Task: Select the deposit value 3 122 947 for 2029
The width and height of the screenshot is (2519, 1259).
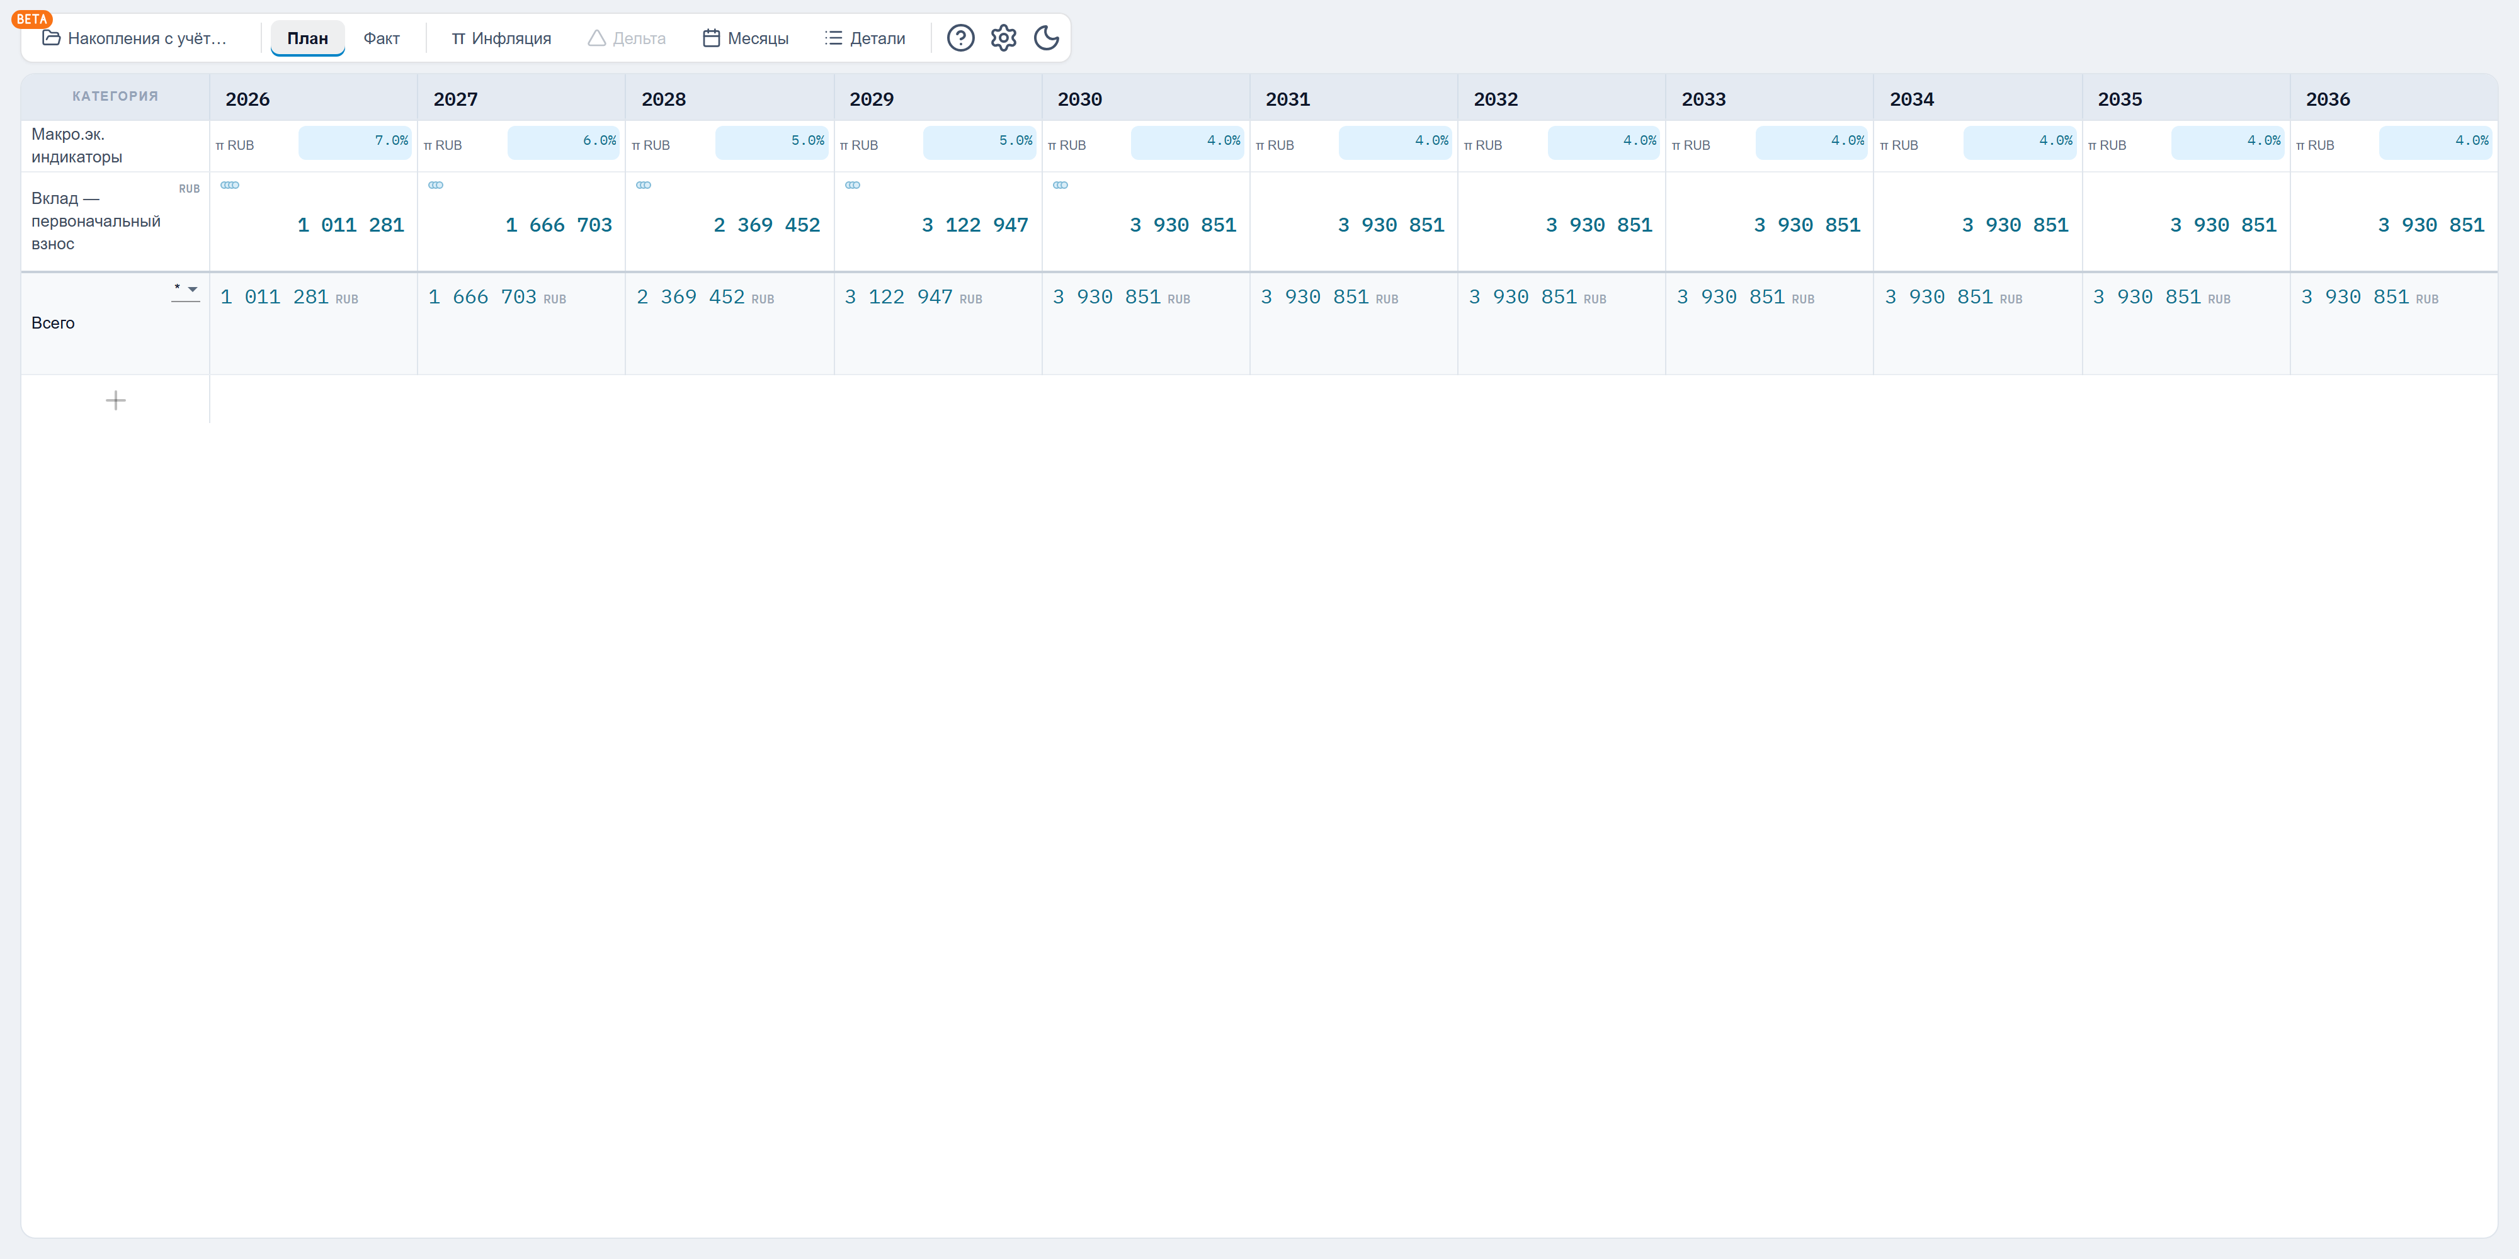Action: 976,225
